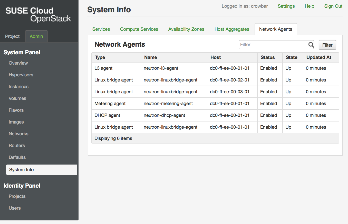The image size is (348, 224).
Task: Click the System Info page heading
Action: click(x=109, y=10)
